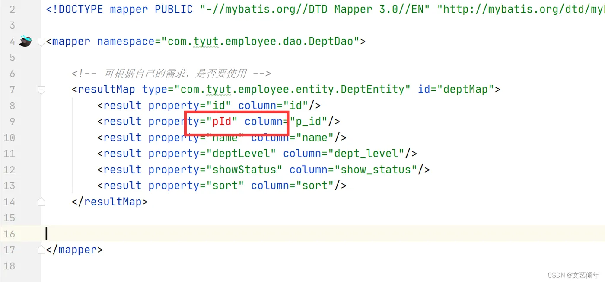Click the column value name on line 10
The width and height of the screenshot is (605, 282).
point(315,138)
